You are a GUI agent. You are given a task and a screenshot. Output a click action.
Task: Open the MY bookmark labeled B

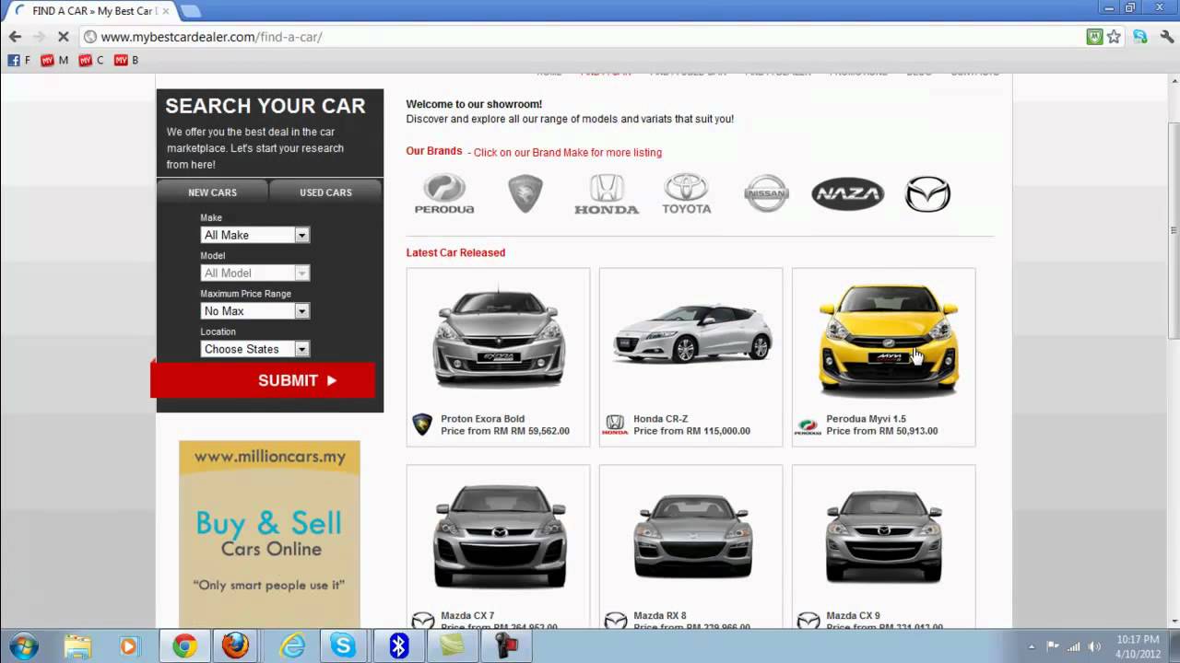click(x=126, y=60)
